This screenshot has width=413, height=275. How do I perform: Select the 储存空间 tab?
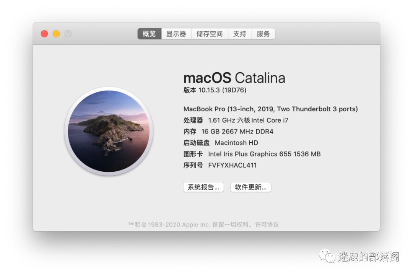click(x=210, y=34)
